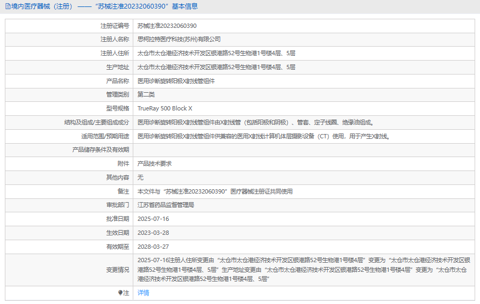Click the page title 境内医疗器械（注册）基本信息
Screen dimensions: 480x304
(x=104, y=6)
